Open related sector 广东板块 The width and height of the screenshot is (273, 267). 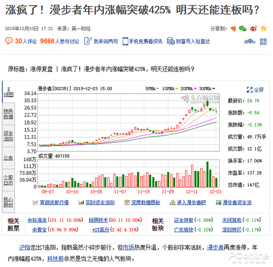tap(184, 230)
